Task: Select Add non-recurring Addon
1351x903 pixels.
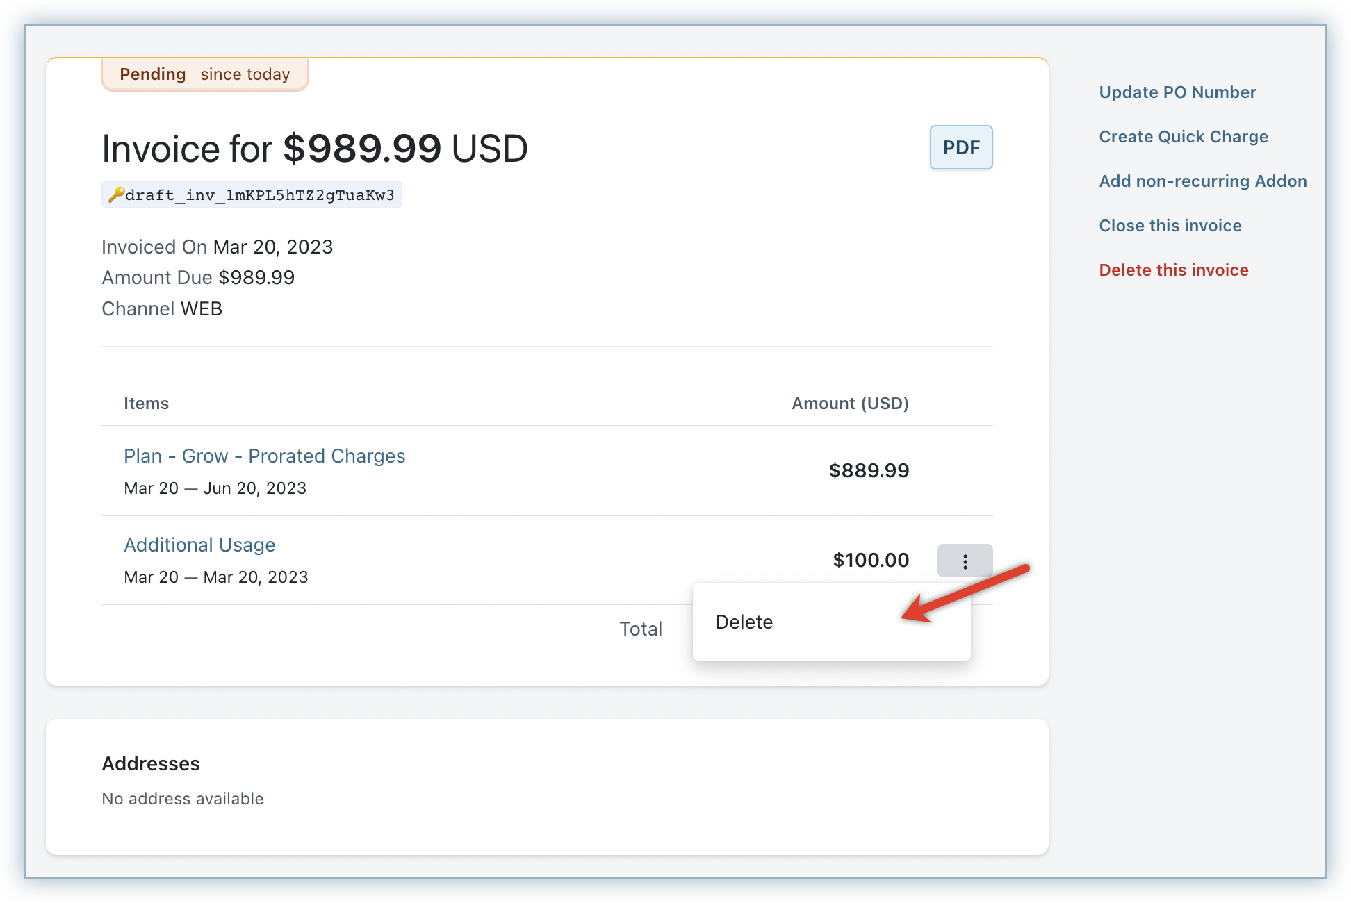Action: pos(1202,181)
